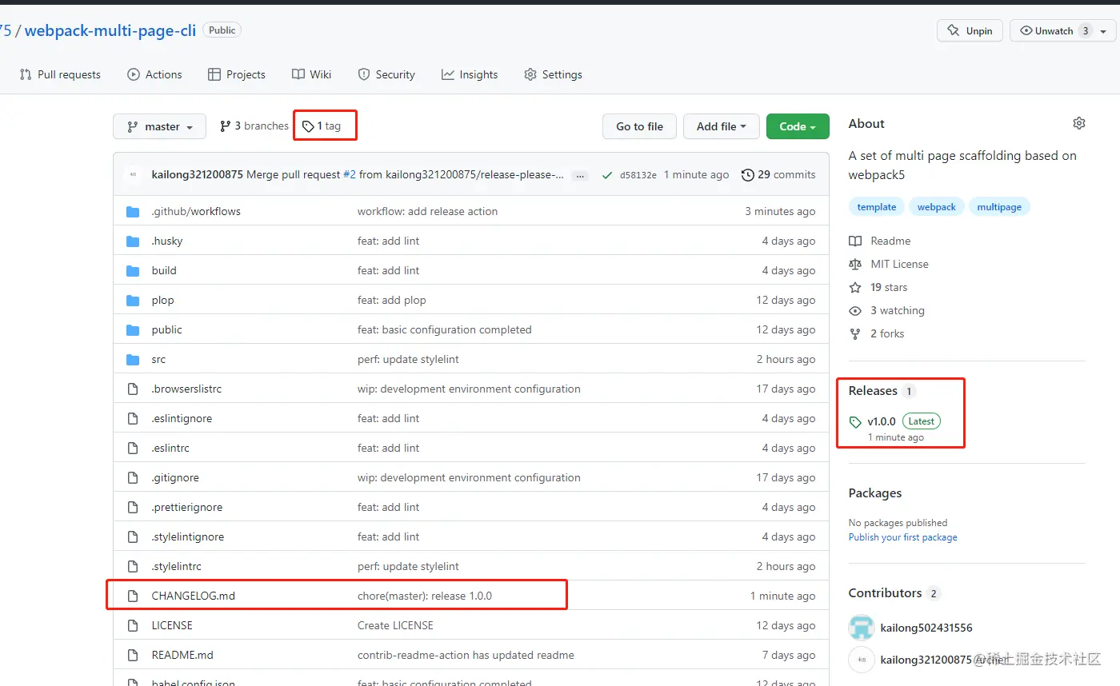Open the plop folder
Screen dimensions: 1120x686
click(162, 300)
